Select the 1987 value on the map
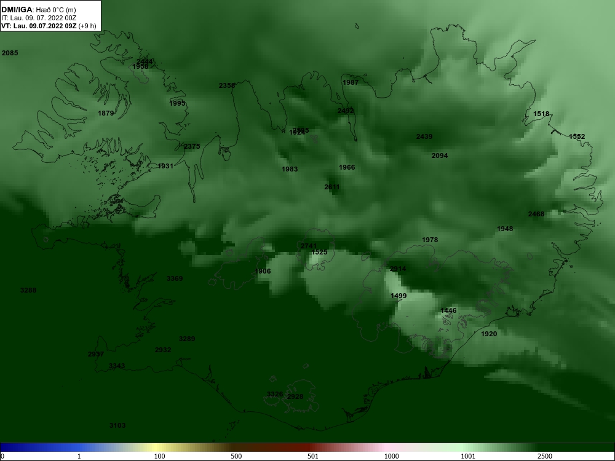The height and width of the screenshot is (461, 615). [351, 82]
